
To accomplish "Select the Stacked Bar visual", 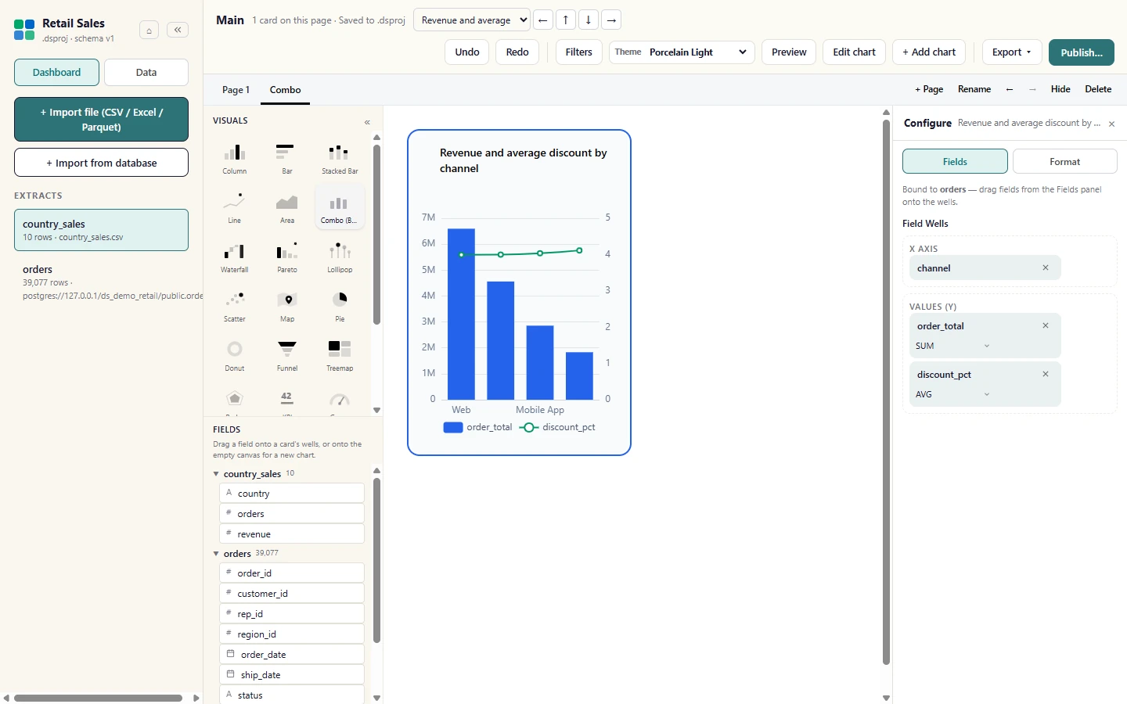I will coord(340,158).
